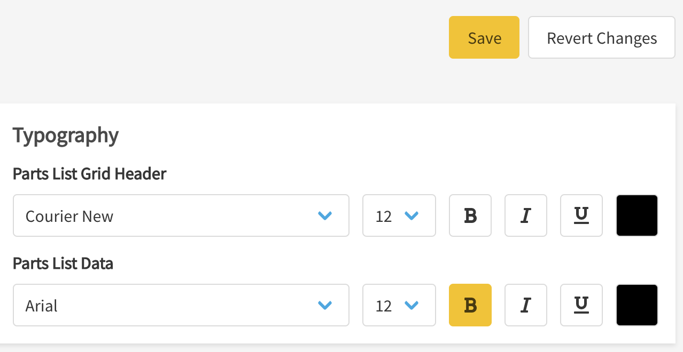This screenshot has width=683, height=352.
Task: Enable underline for Parts List Data
Action: [x=581, y=305]
